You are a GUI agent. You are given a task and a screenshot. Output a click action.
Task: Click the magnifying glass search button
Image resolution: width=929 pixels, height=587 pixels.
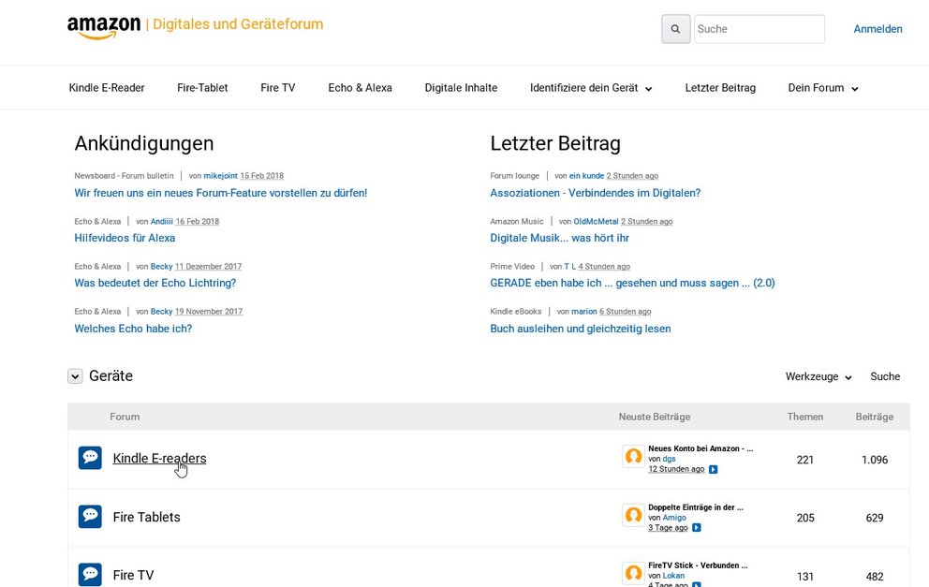(675, 28)
